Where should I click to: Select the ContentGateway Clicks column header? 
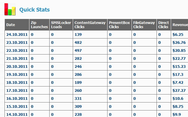pos(90,25)
